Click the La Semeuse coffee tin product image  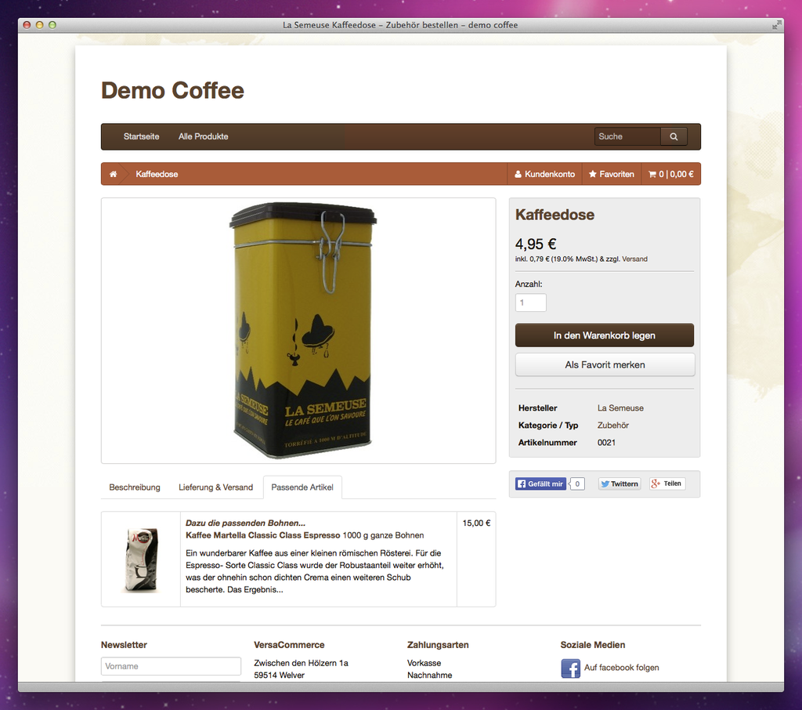pyautogui.click(x=303, y=330)
